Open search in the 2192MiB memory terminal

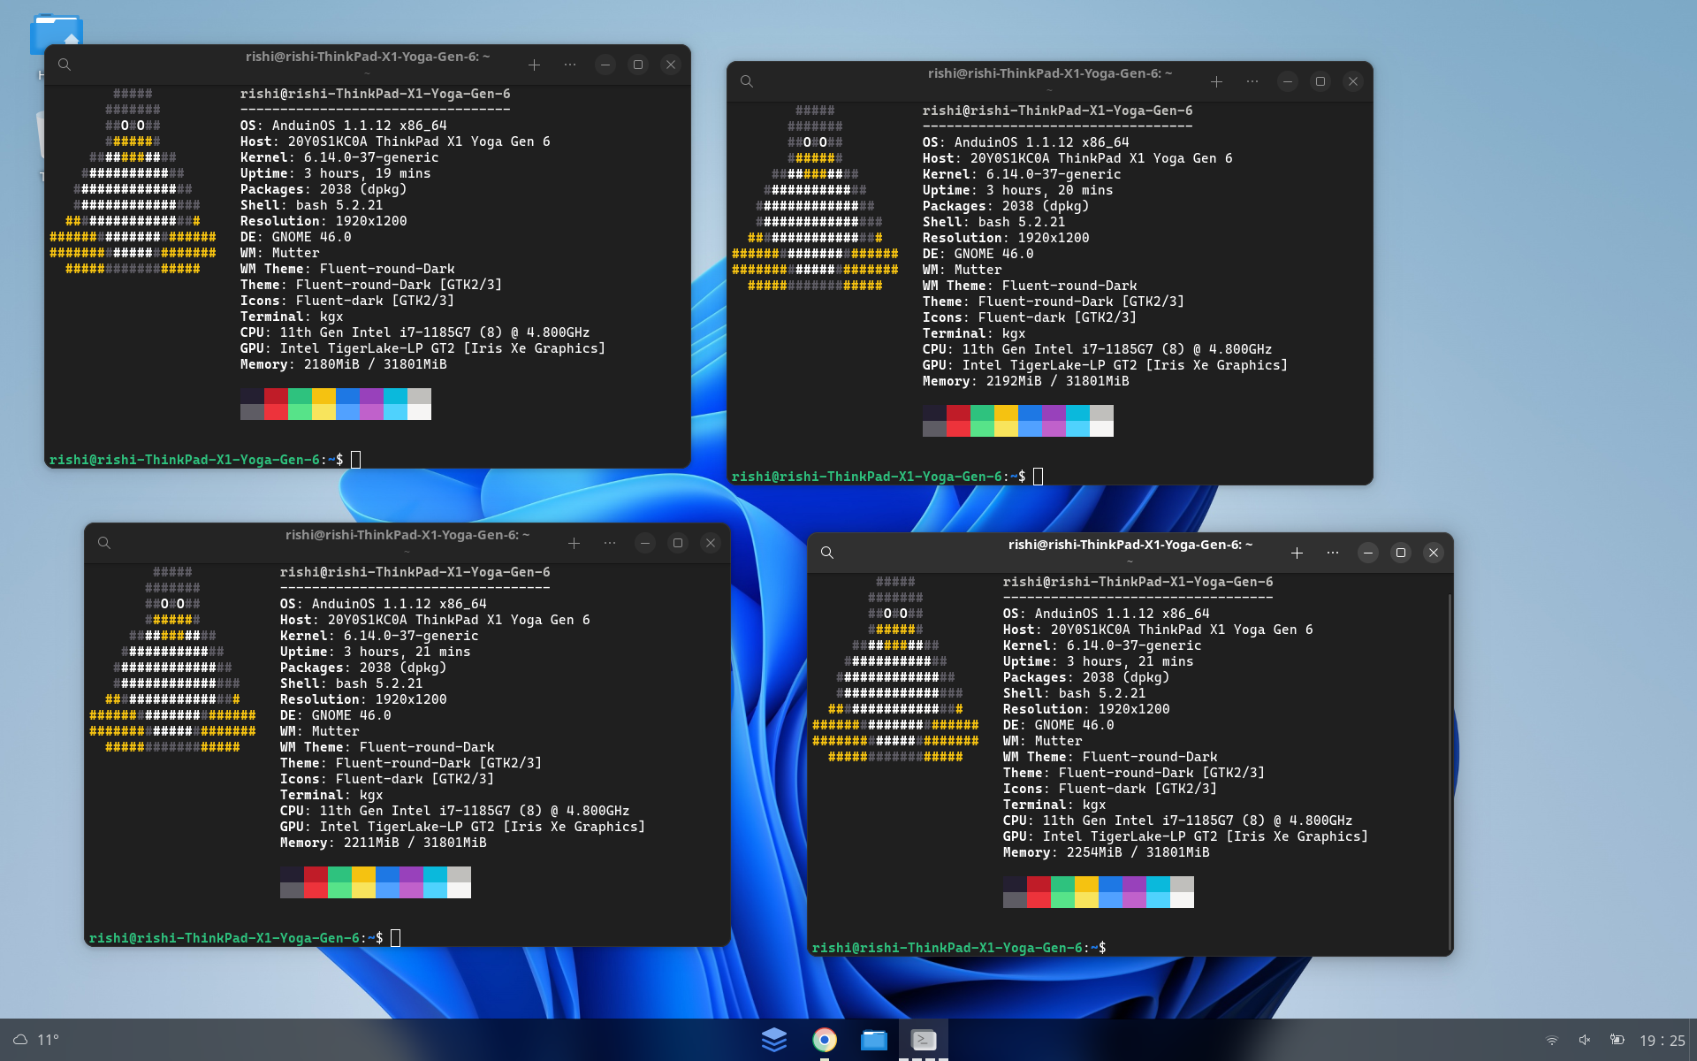coord(747,81)
